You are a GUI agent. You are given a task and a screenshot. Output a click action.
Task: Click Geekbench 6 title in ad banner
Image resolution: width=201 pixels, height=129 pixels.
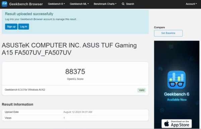tap(177, 94)
